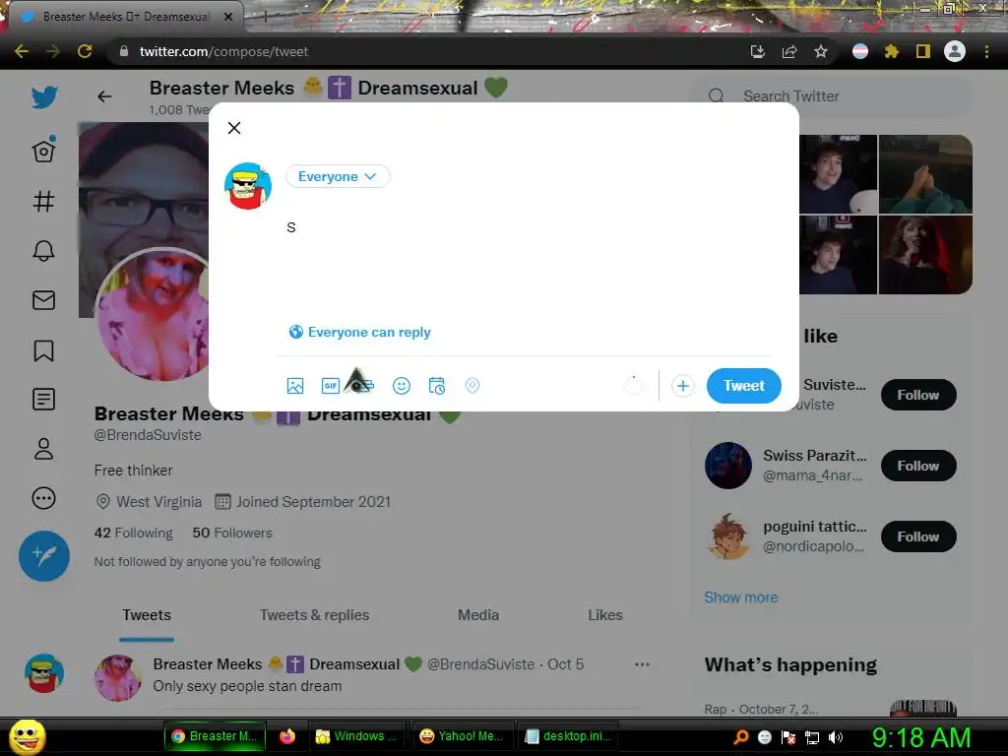
Task: Open Messages envelope icon
Action: coord(43,300)
